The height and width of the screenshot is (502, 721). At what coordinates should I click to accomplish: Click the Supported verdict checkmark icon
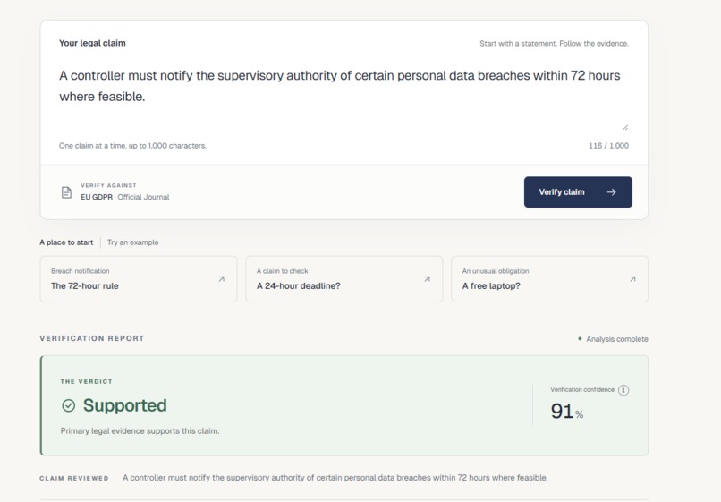click(69, 405)
